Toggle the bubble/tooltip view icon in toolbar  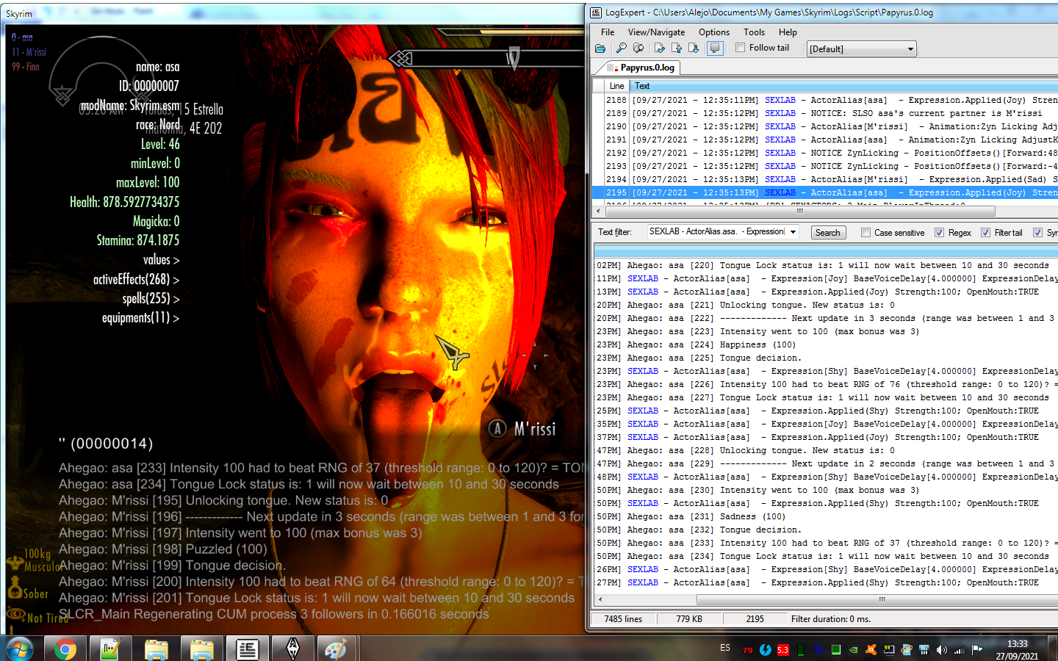point(715,48)
